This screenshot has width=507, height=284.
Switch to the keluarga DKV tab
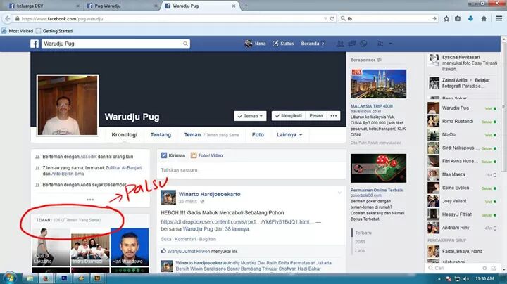44,6
